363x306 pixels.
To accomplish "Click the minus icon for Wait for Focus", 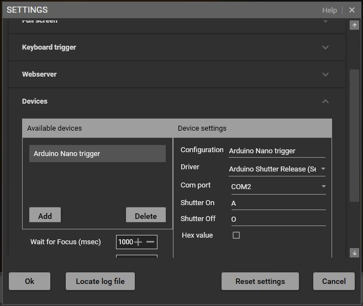I will 150,242.
